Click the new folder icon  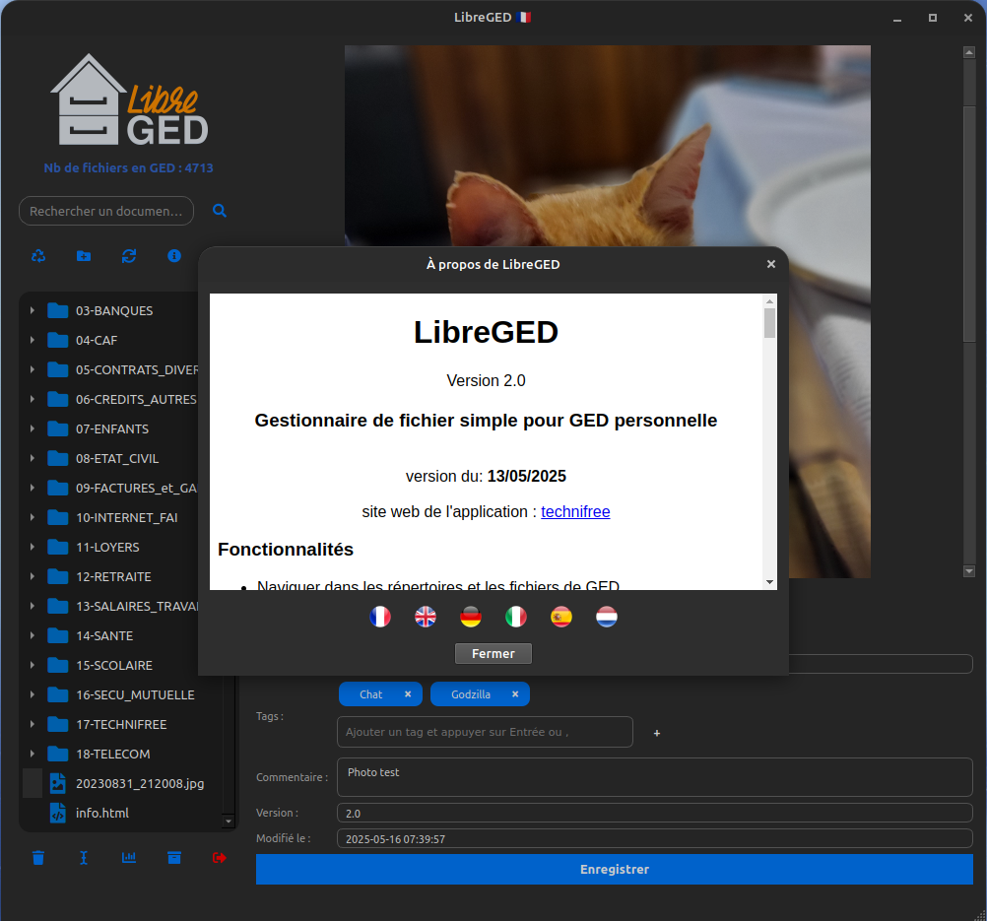(x=84, y=256)
